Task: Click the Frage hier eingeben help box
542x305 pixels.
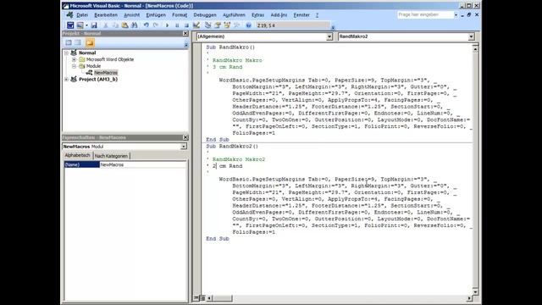Action: 425,15
